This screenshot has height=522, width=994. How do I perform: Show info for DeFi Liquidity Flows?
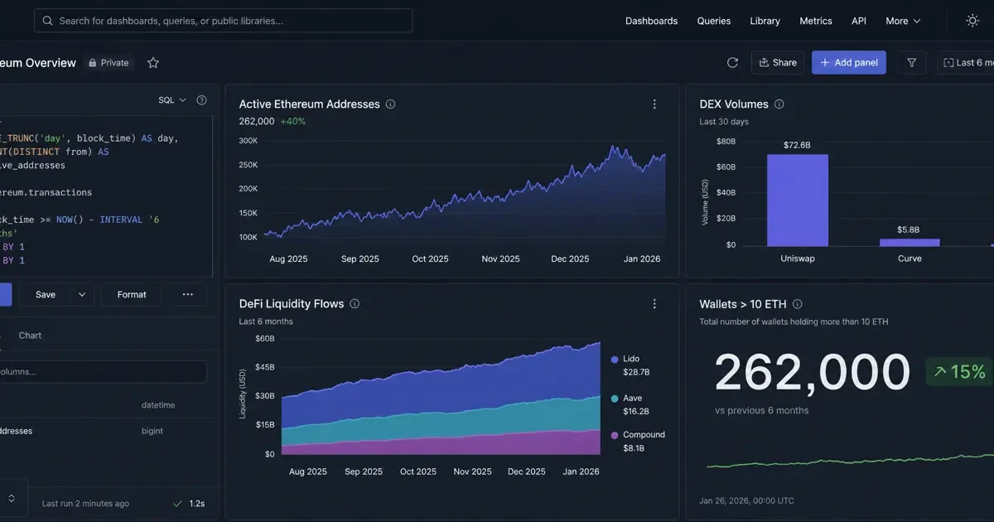pos(355,304)
